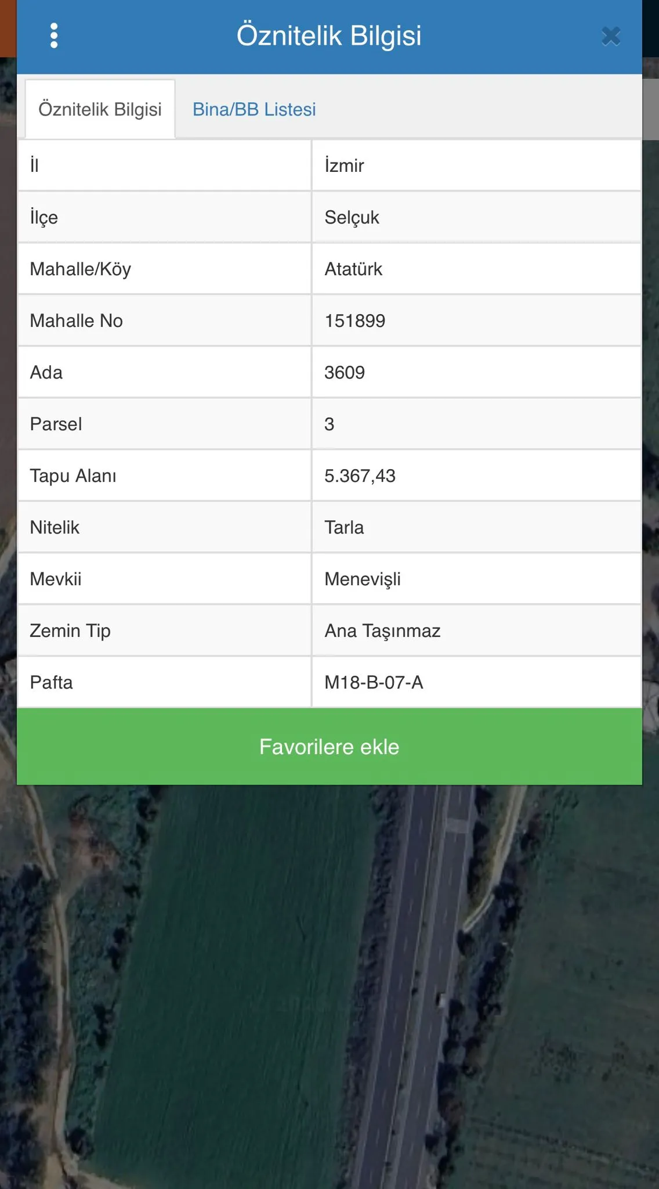Tap the Ada value 3609
The width and height of the screenshot is (659, 1189).
(x=345, y=372)
